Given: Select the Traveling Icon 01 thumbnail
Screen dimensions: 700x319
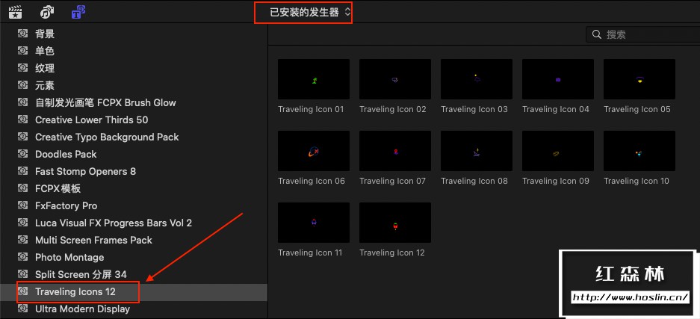Looking at the screenshot, I should [x=314, y=79].
